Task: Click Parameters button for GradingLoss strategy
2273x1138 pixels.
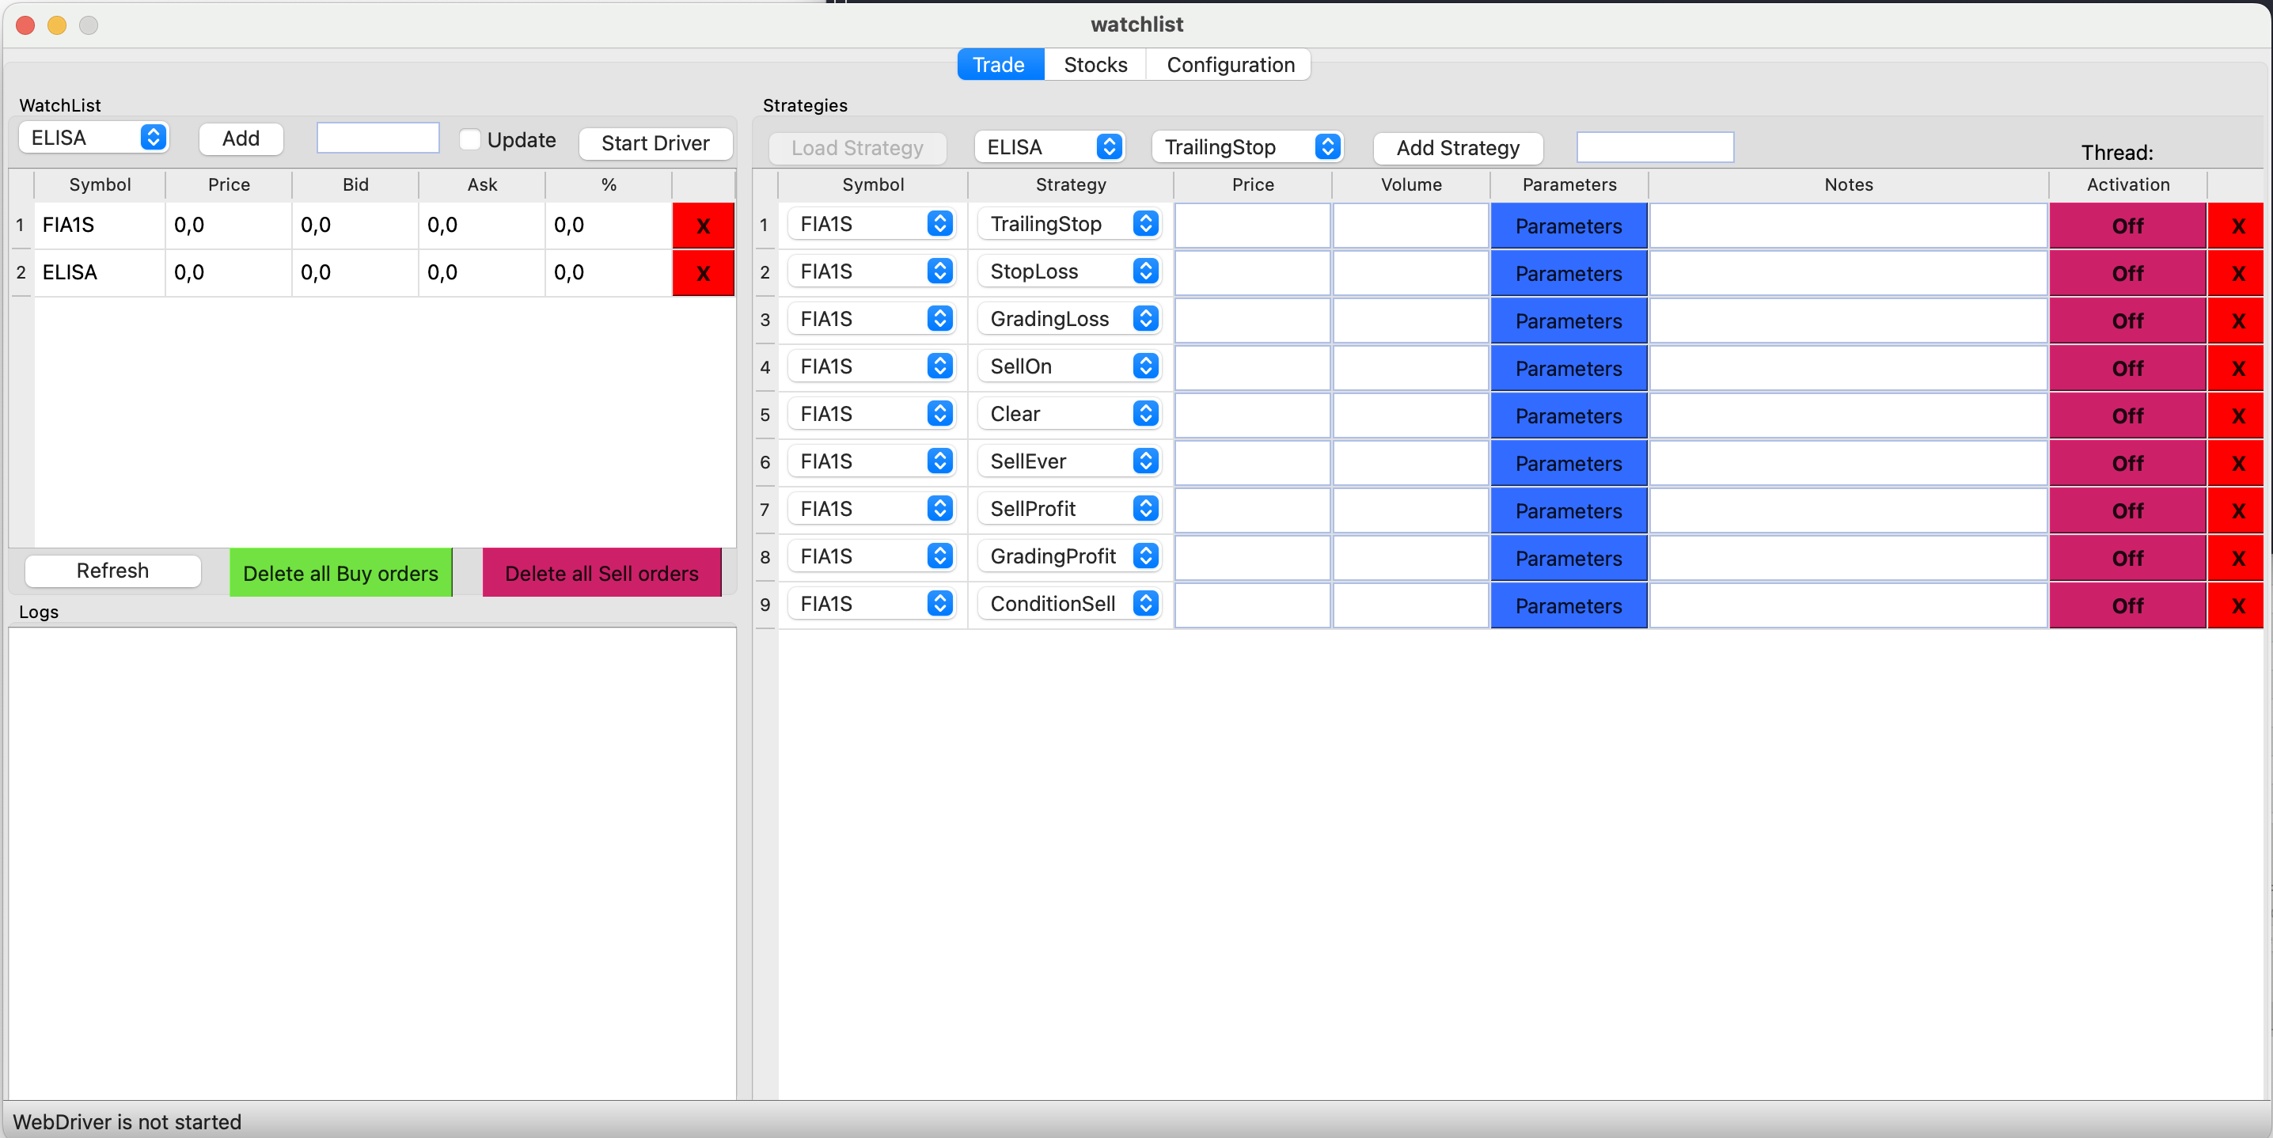Action: point(1568,320)
